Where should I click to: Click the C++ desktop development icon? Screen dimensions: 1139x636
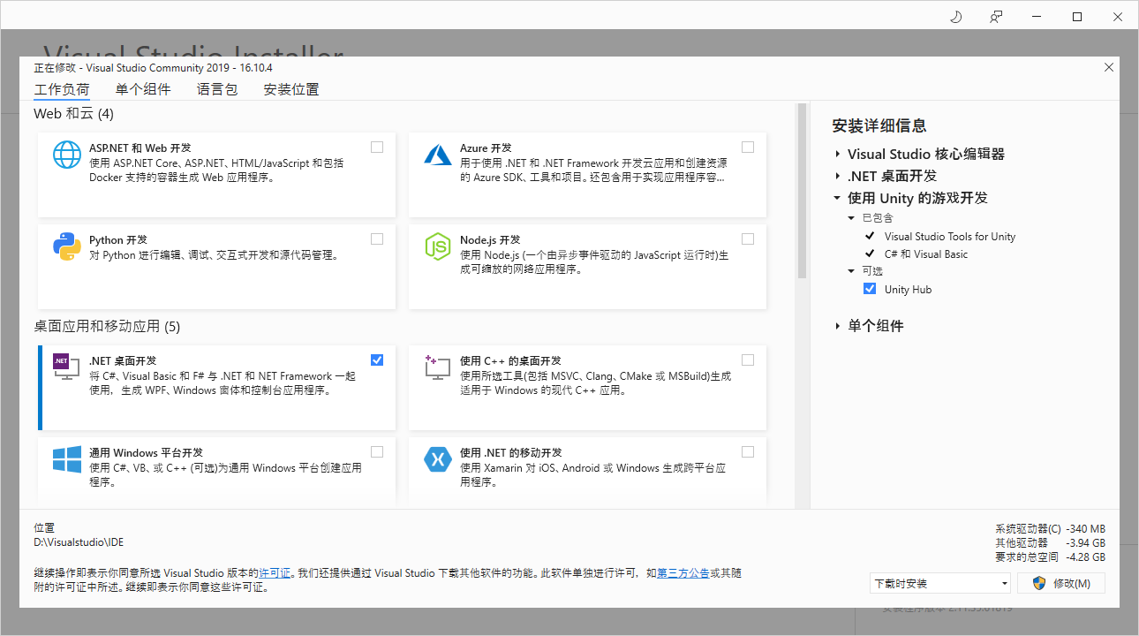(438, 367)
